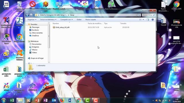Expand the address bar history dropdown
Screen dimensions: 184x103
click(136, 15)
